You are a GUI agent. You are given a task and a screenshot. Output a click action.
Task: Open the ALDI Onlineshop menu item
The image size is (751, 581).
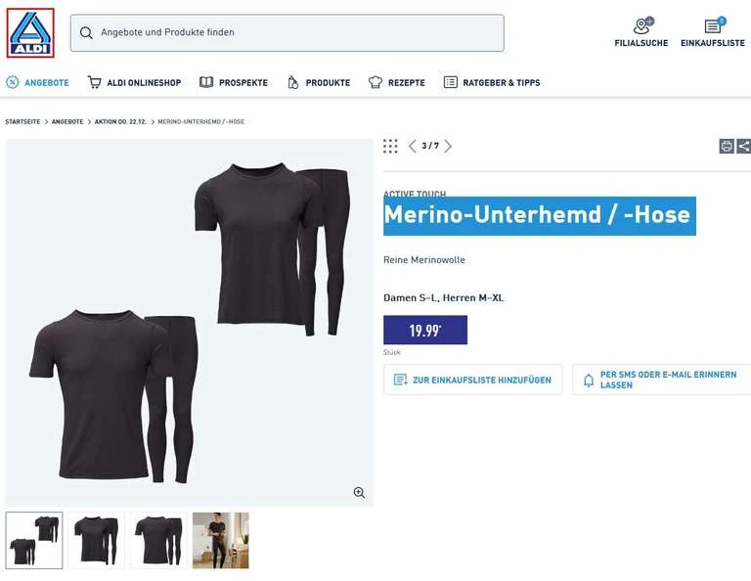[x=134, y=83]
